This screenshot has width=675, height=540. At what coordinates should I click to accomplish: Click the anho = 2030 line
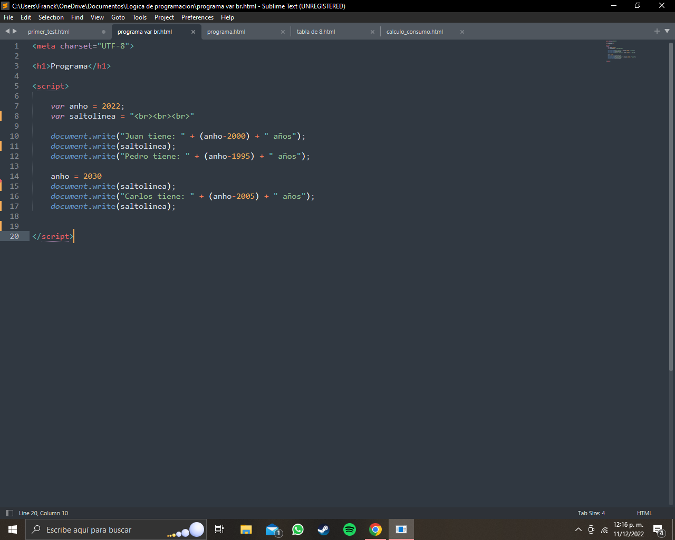click(x=76, y=176)
